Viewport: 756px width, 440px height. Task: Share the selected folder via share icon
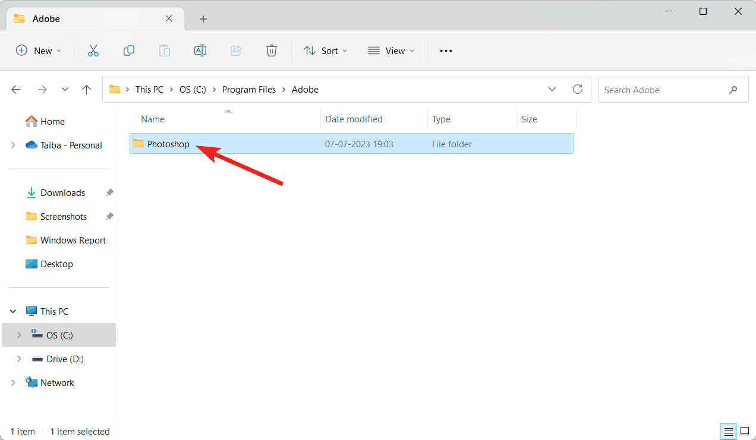tap(236, 50)
